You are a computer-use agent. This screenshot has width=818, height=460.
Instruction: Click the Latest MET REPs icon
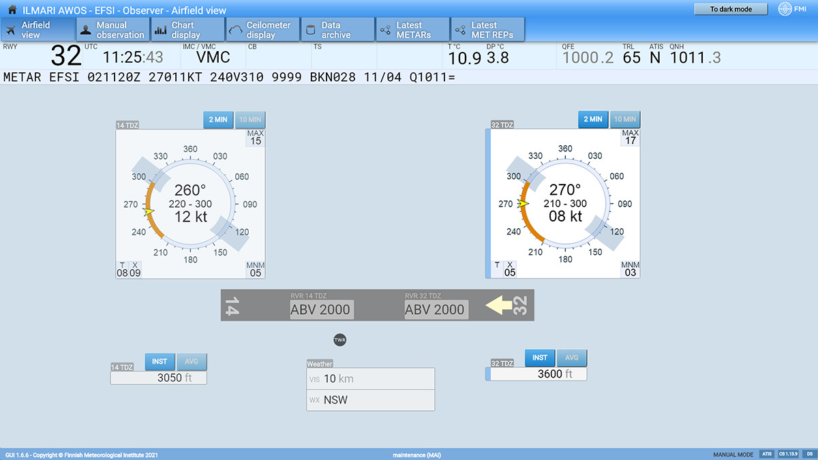pyautogui.click(x=460, y=30)
